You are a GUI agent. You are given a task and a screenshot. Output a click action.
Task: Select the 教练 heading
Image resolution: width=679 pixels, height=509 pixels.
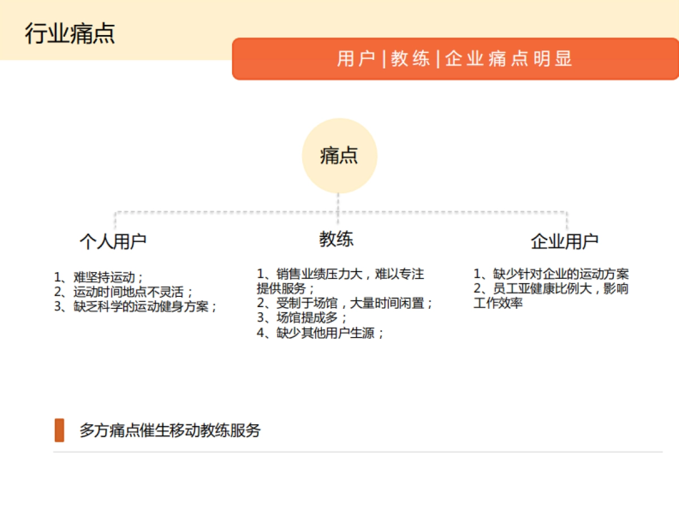336,239
